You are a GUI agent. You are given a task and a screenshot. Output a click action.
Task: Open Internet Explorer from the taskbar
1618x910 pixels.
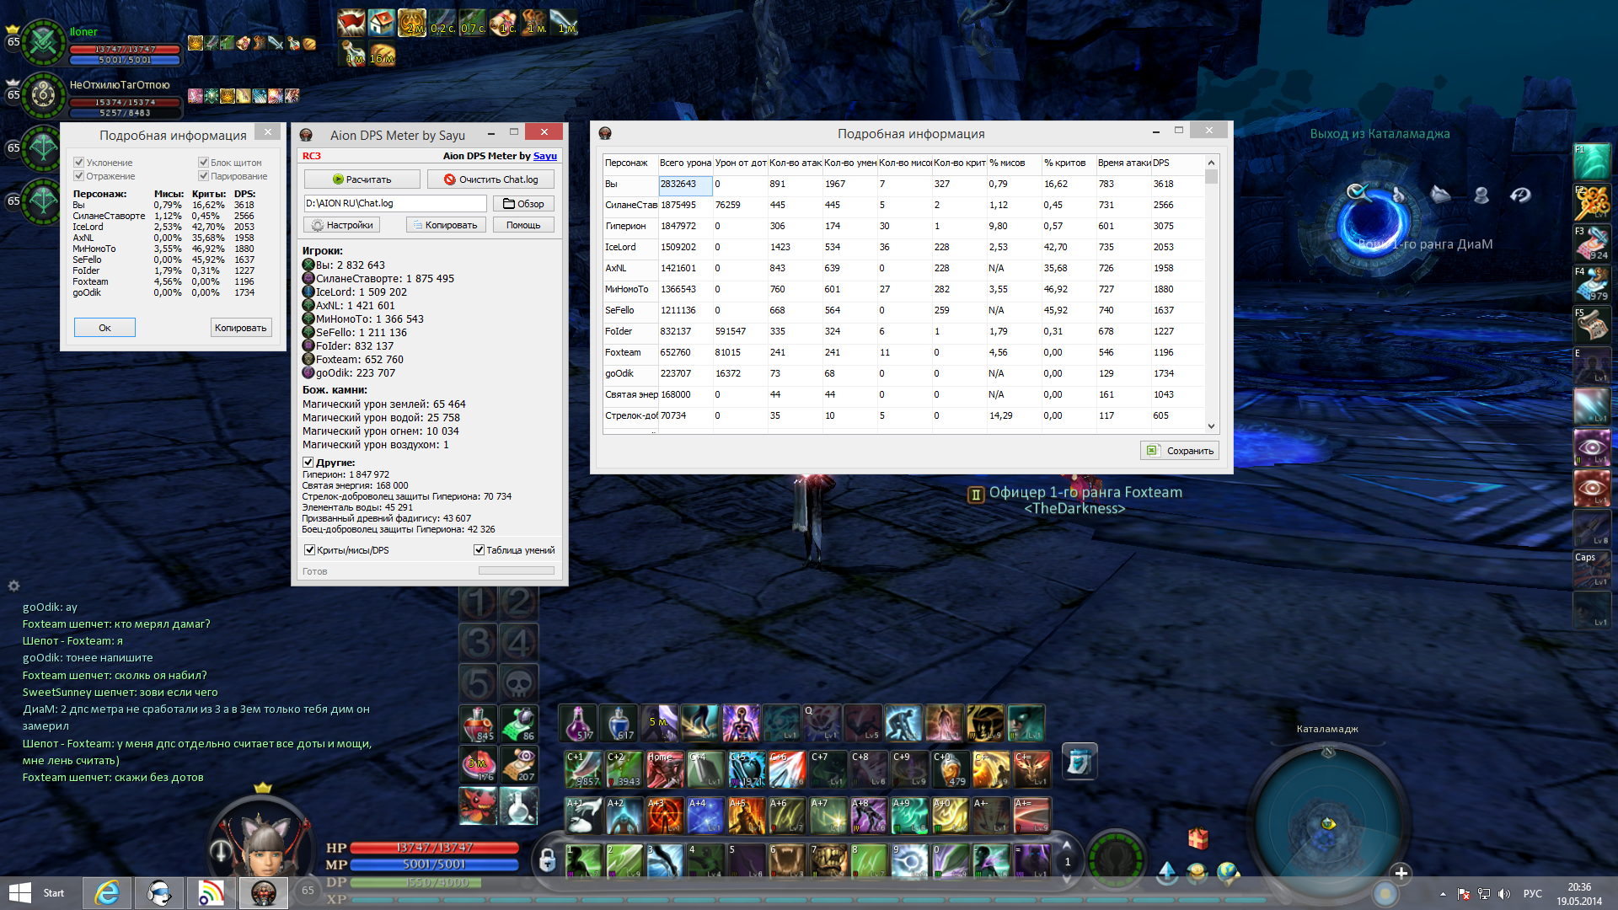coord(107,893)
